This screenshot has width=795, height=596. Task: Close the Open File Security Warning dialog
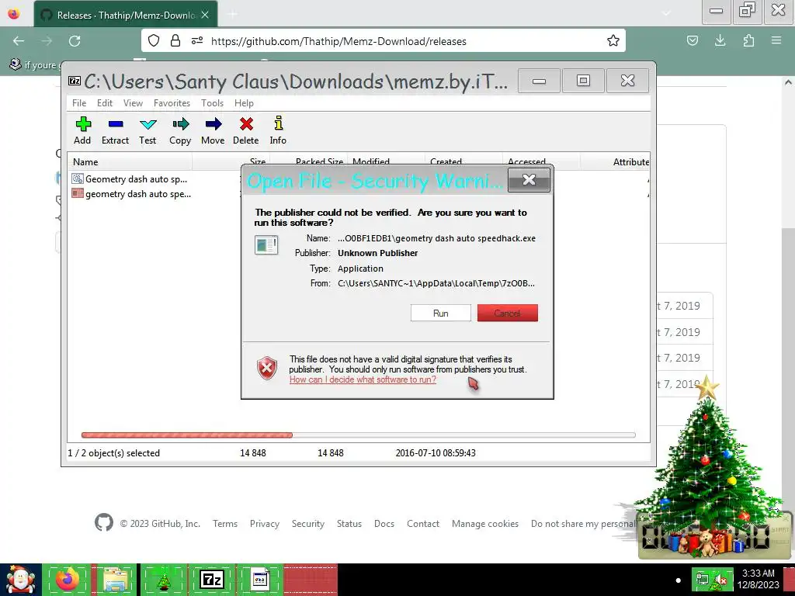coord(529,180)
